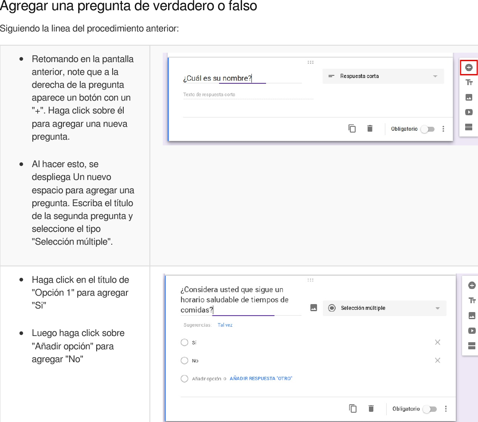Select the add title and description Tt icon
The width and height of the screenshot is (478, 422).
(469, 82)
